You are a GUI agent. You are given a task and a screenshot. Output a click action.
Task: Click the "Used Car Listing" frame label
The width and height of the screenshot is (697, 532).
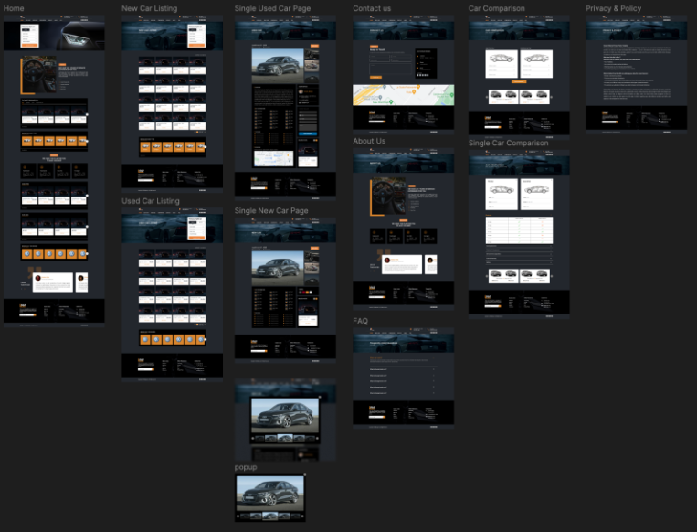tap(150, 201)
